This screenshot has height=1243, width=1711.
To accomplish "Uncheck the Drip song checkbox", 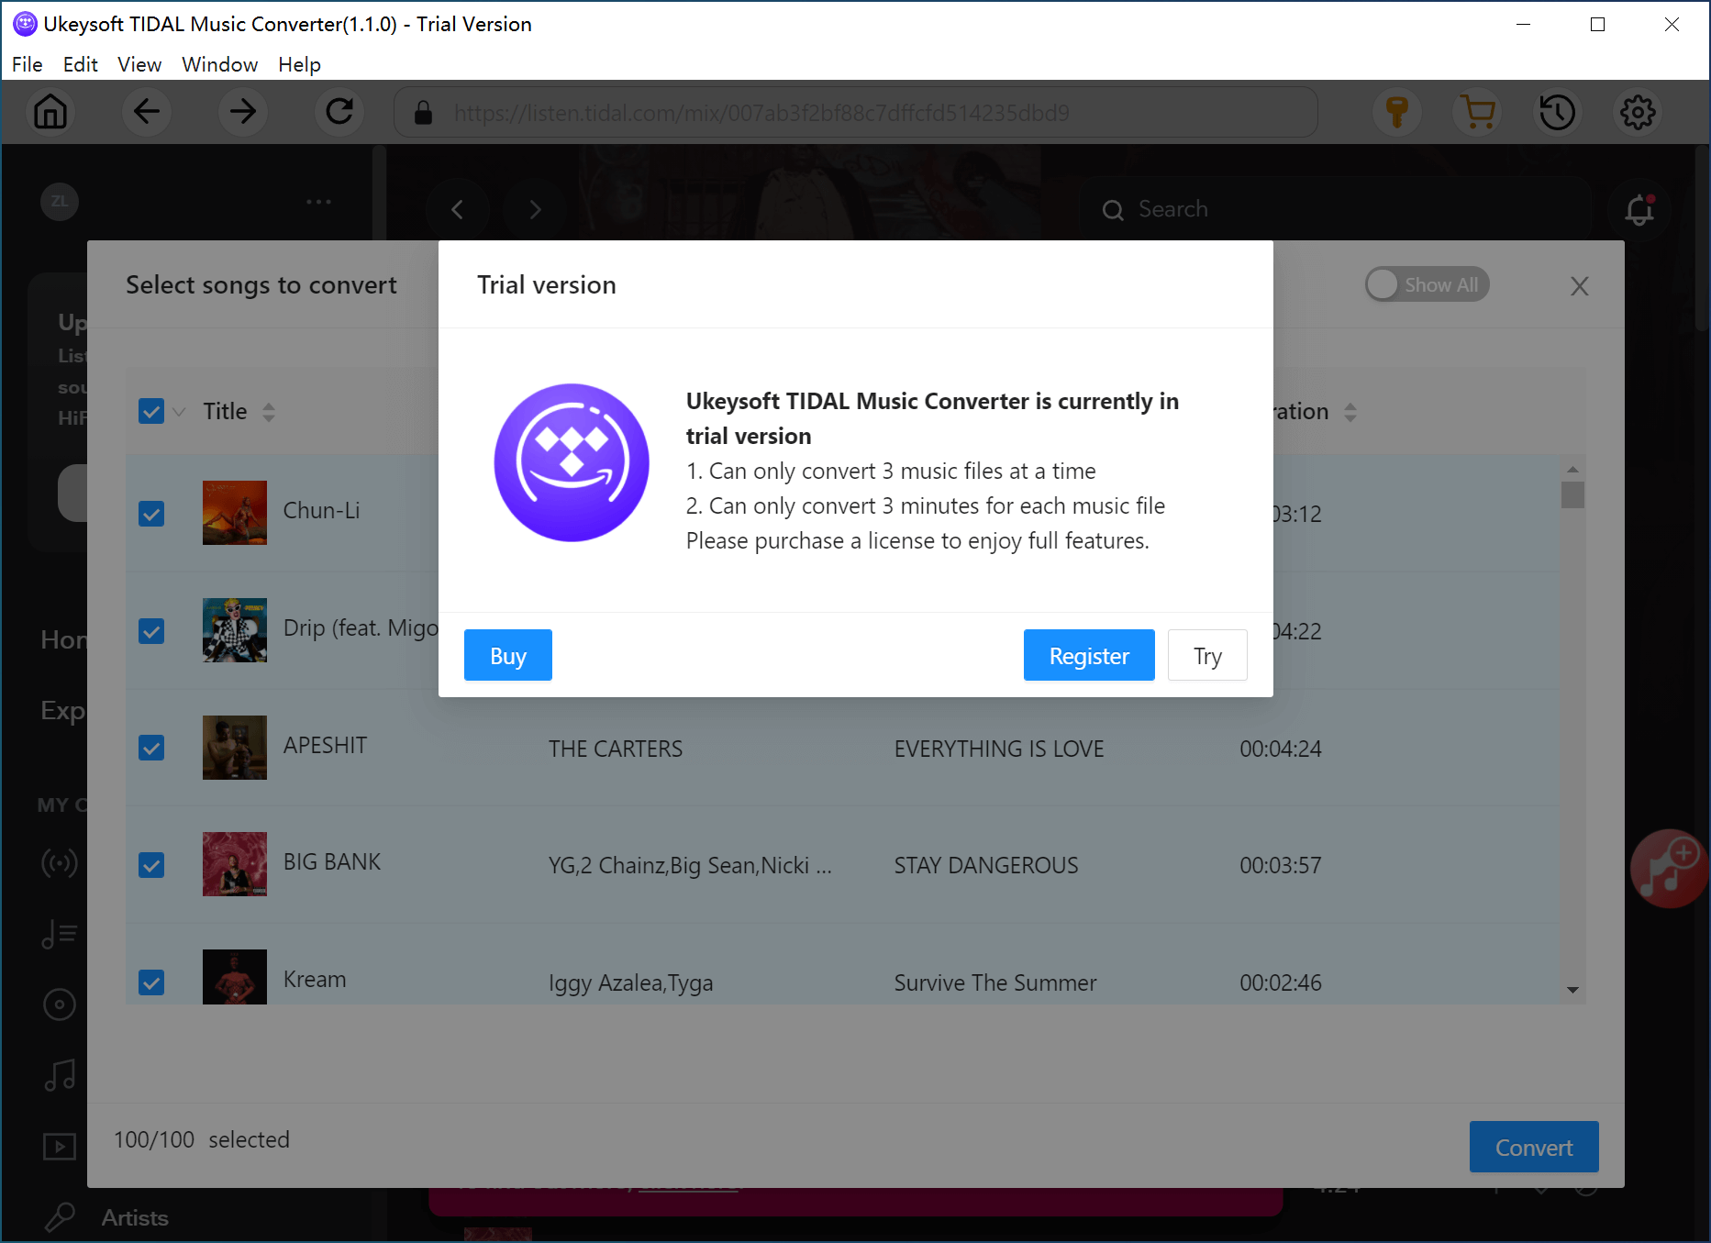I will (x=151, y=631).
